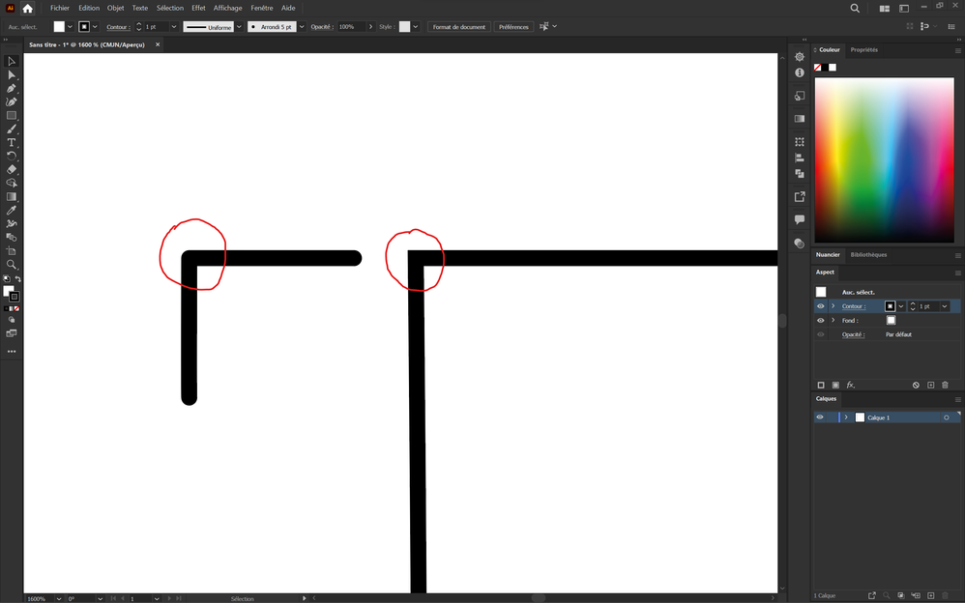The width and height of the screenshot is (965, 603).
Task: Select the Direct Selection (white arrow) tool
Action: (x=11, y=74)
